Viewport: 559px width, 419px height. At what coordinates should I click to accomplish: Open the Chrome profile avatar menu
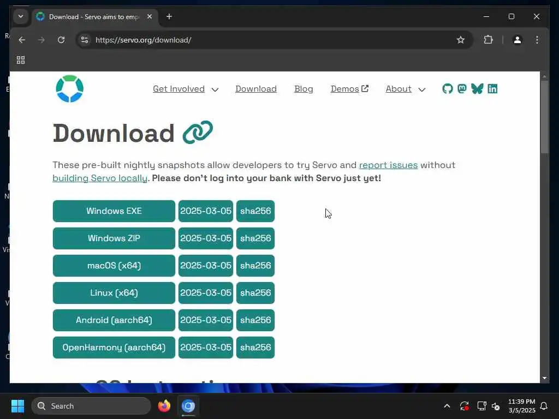[x=518, y=40]
